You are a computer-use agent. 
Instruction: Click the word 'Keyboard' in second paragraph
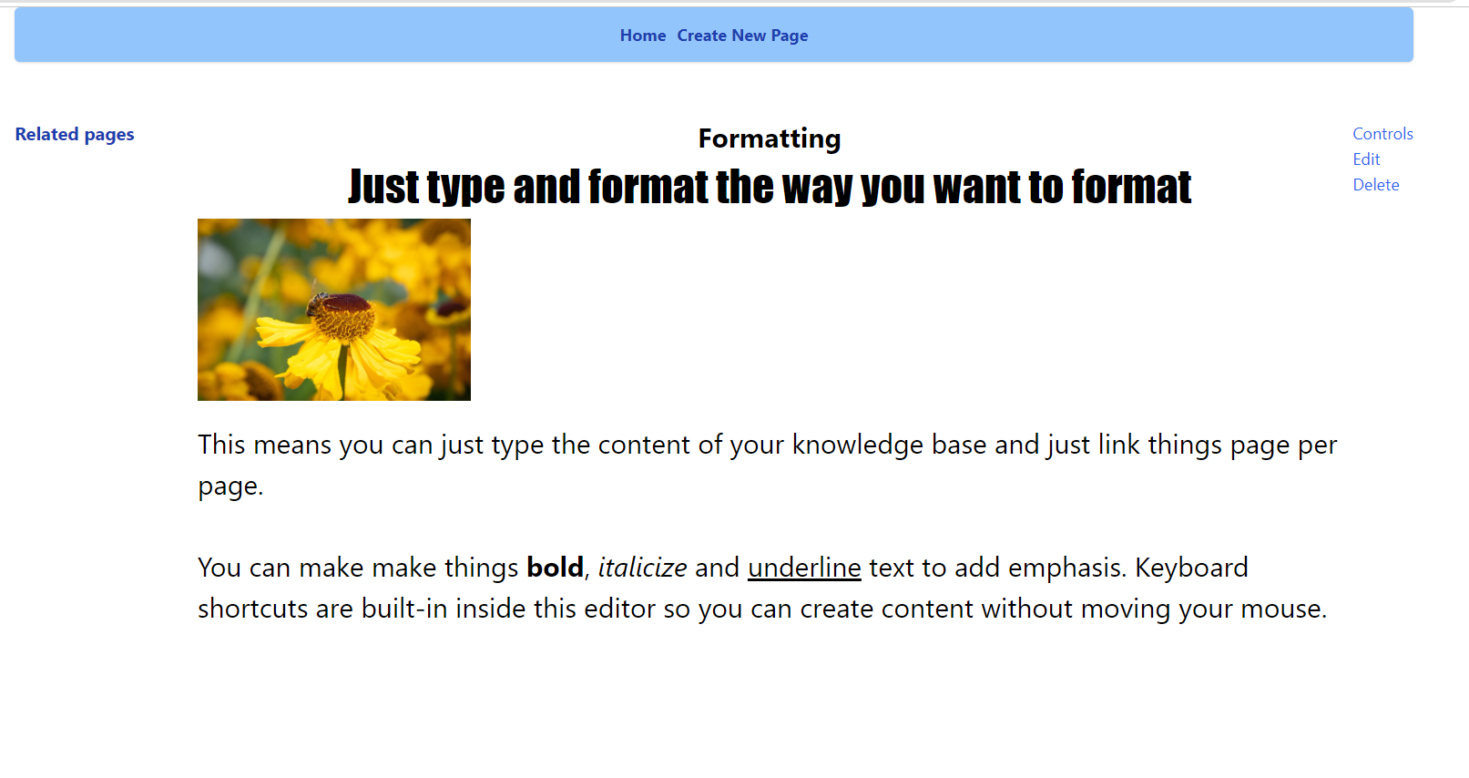pos(1191,568)
